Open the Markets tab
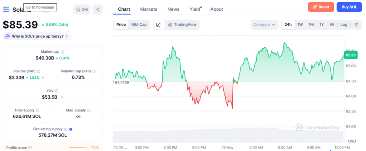Screen dimensions: 366x151 click(149, 9)
